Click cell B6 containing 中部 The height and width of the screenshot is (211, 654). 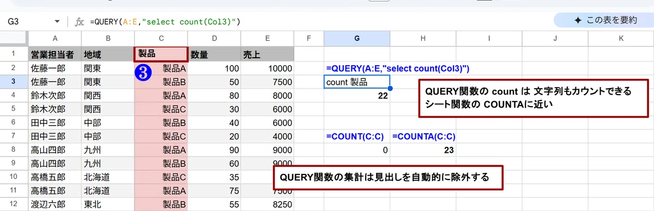[108, 123]
